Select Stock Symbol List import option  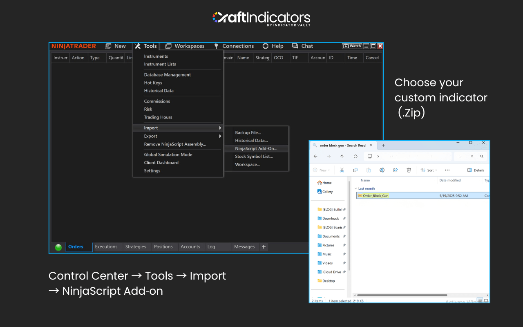click(254, 157)
